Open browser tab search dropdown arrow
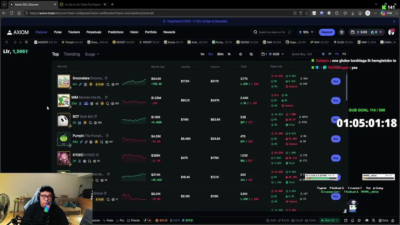 point(4,4)
